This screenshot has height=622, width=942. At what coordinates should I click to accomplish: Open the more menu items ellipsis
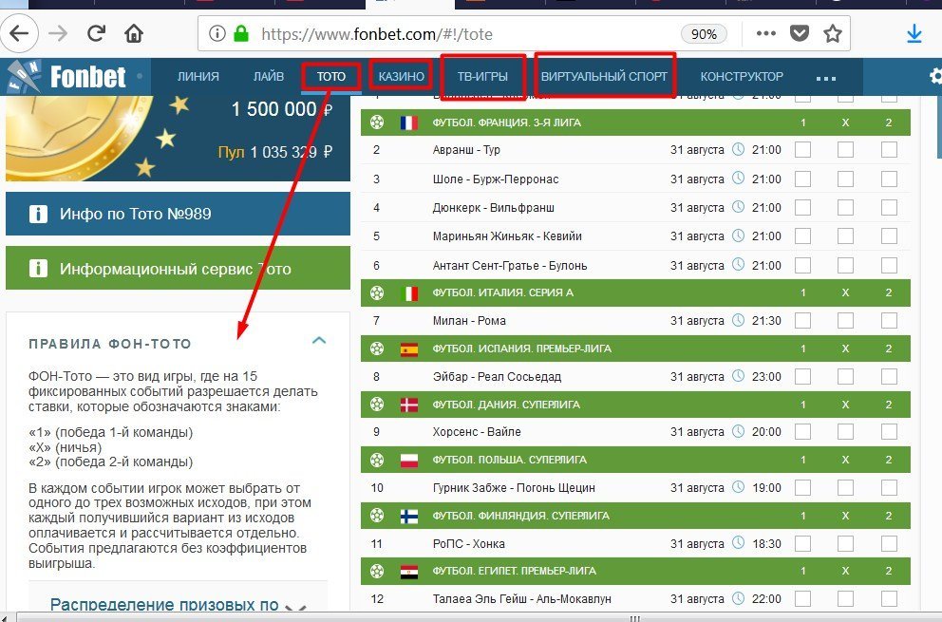(825, 77)
